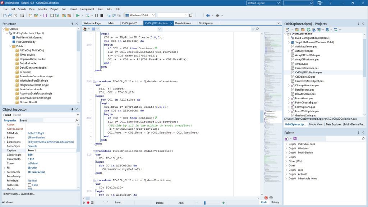This screenshot has height=207, width=368.
Task: Click the add folder icon in Projects toolbar
Action: click(x=297, y=30)
